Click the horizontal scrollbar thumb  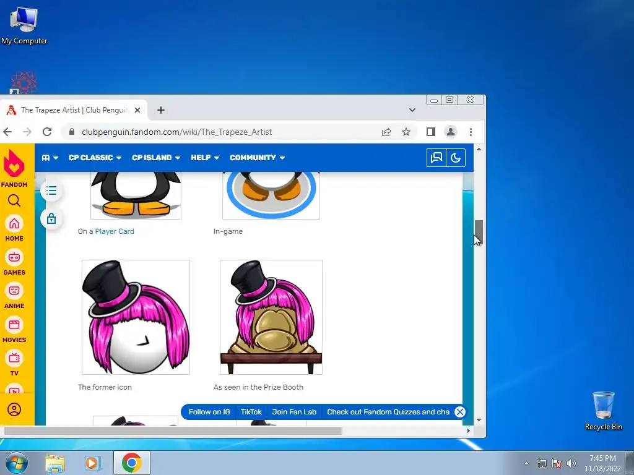(173, 430)
